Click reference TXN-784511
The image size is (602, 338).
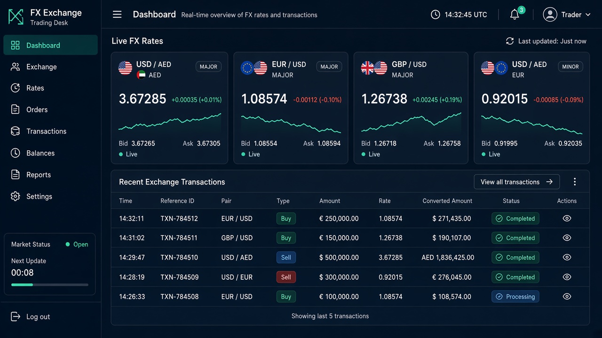[179, 238]
